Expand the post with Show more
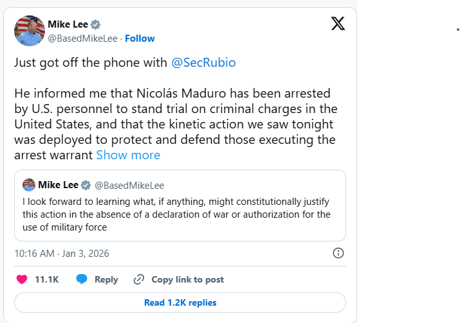This screenshot has height=323, width=460. pyautogui.click(x=128, y=155)
